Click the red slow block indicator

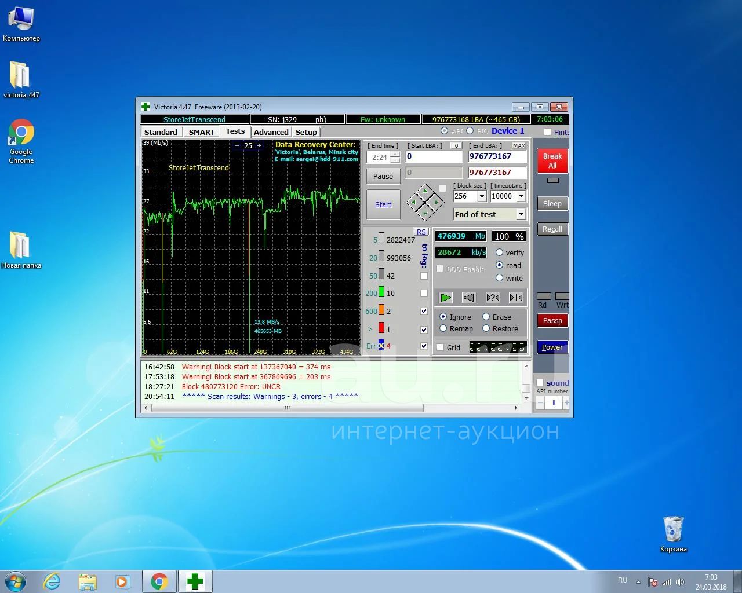point(381,328)
